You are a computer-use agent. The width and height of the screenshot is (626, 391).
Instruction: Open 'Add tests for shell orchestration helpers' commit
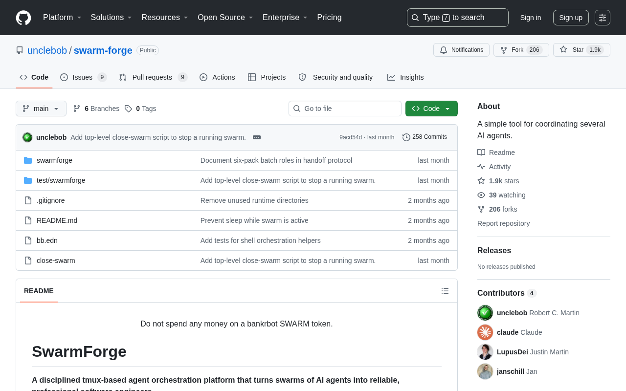pyautogui.click(x=260, y=240)
